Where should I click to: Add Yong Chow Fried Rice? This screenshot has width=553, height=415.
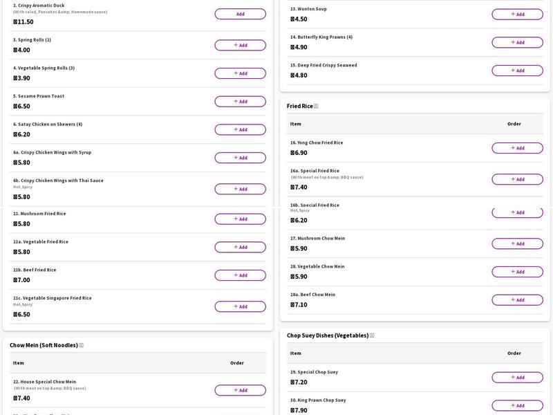517,148
